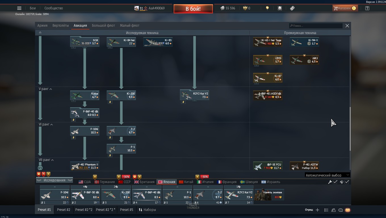Select the Ki-83 aircraft card
This screenshot has height=218, width=386.
(158, 42)
